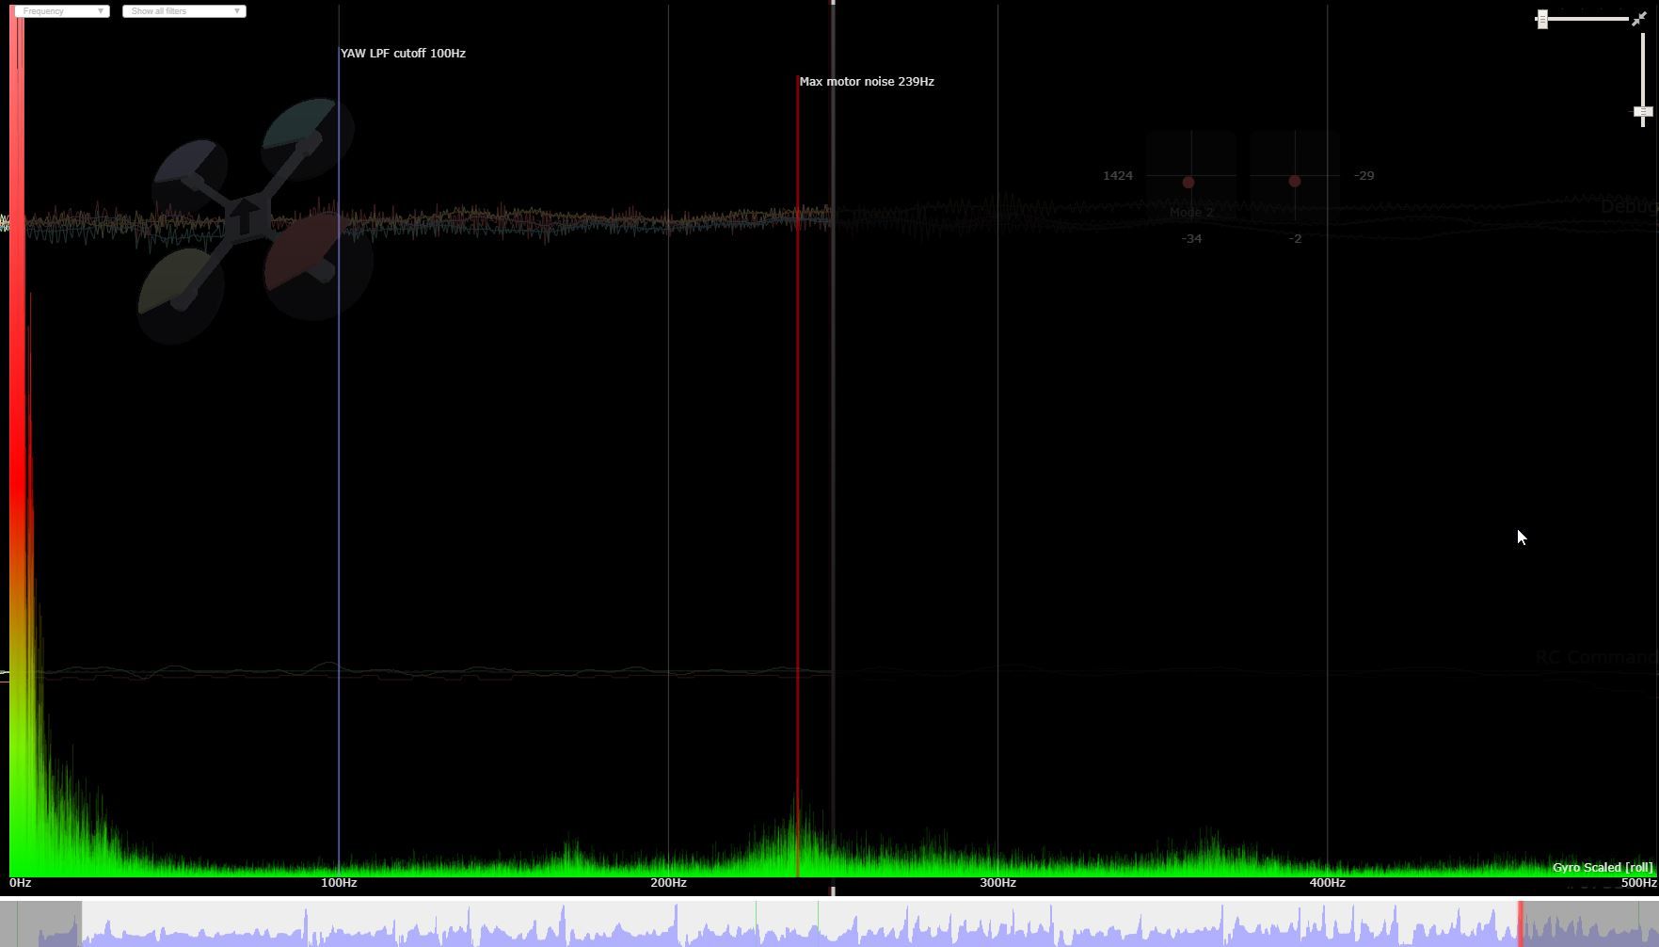Click the right stick position indicator
Viewport: 1659px width, 947px height.
pyautogui.click(x=1295, y=181)
